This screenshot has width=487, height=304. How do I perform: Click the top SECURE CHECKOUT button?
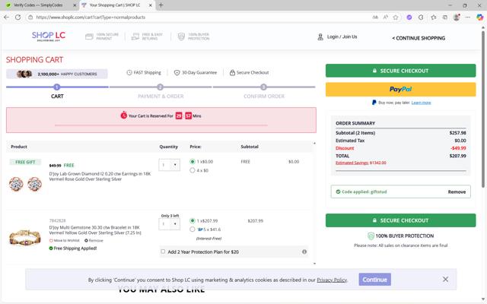401,71
